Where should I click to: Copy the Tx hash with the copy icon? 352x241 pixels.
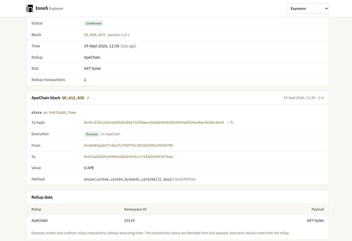tap(232, 123)
